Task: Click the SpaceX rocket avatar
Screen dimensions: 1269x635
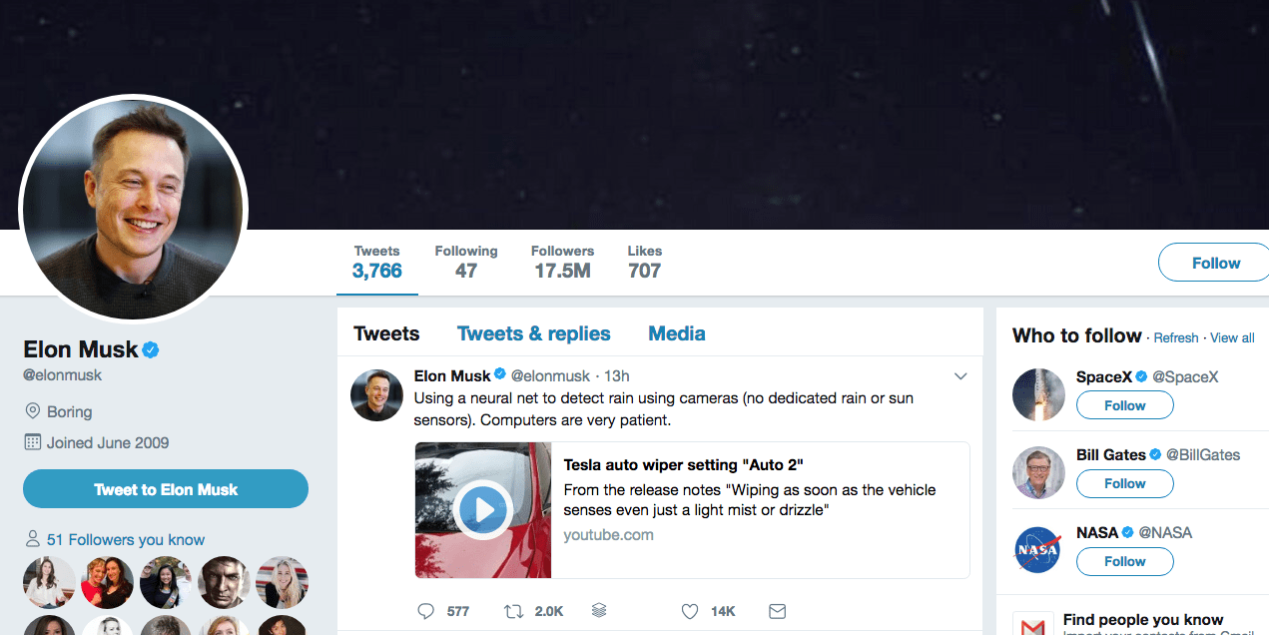Action: [1038, 394]
